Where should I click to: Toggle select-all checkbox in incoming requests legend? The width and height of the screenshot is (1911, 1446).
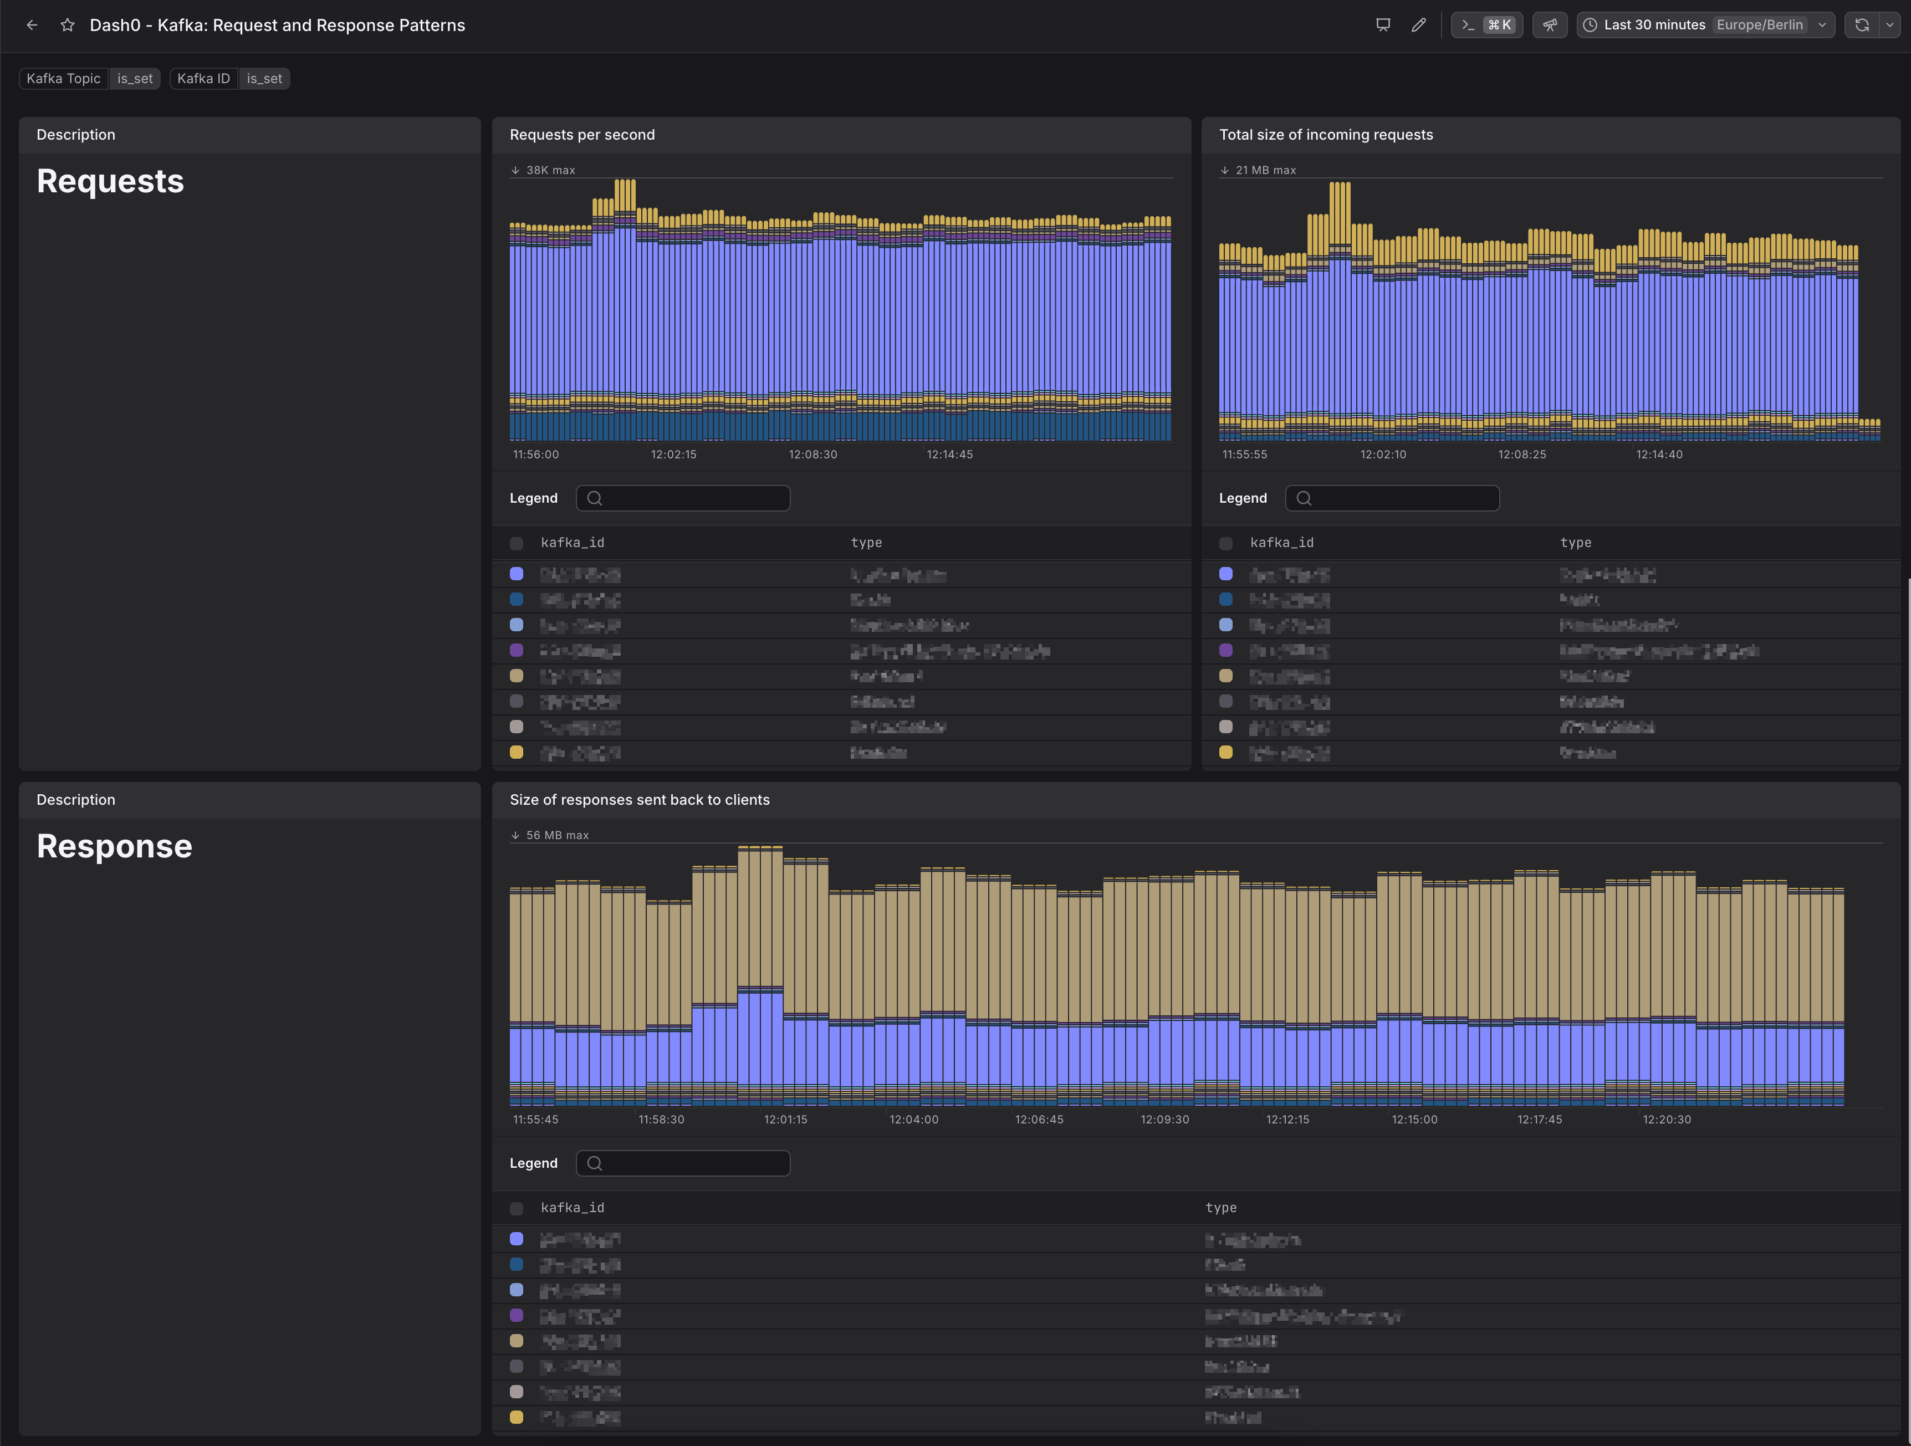1226,543
